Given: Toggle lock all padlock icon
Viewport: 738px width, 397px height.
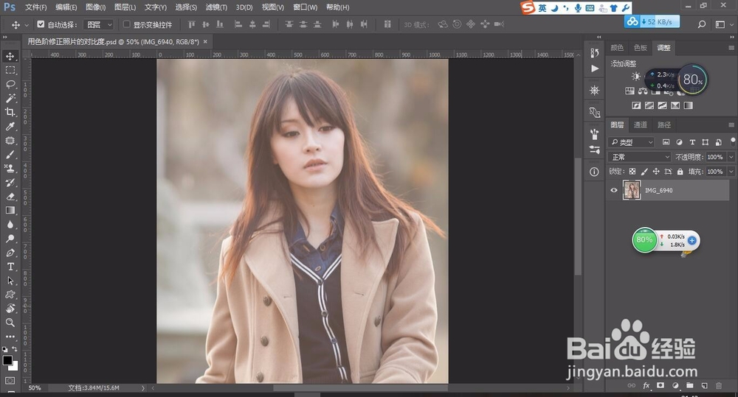Looking at the screenshot, I should pos(680,172).
